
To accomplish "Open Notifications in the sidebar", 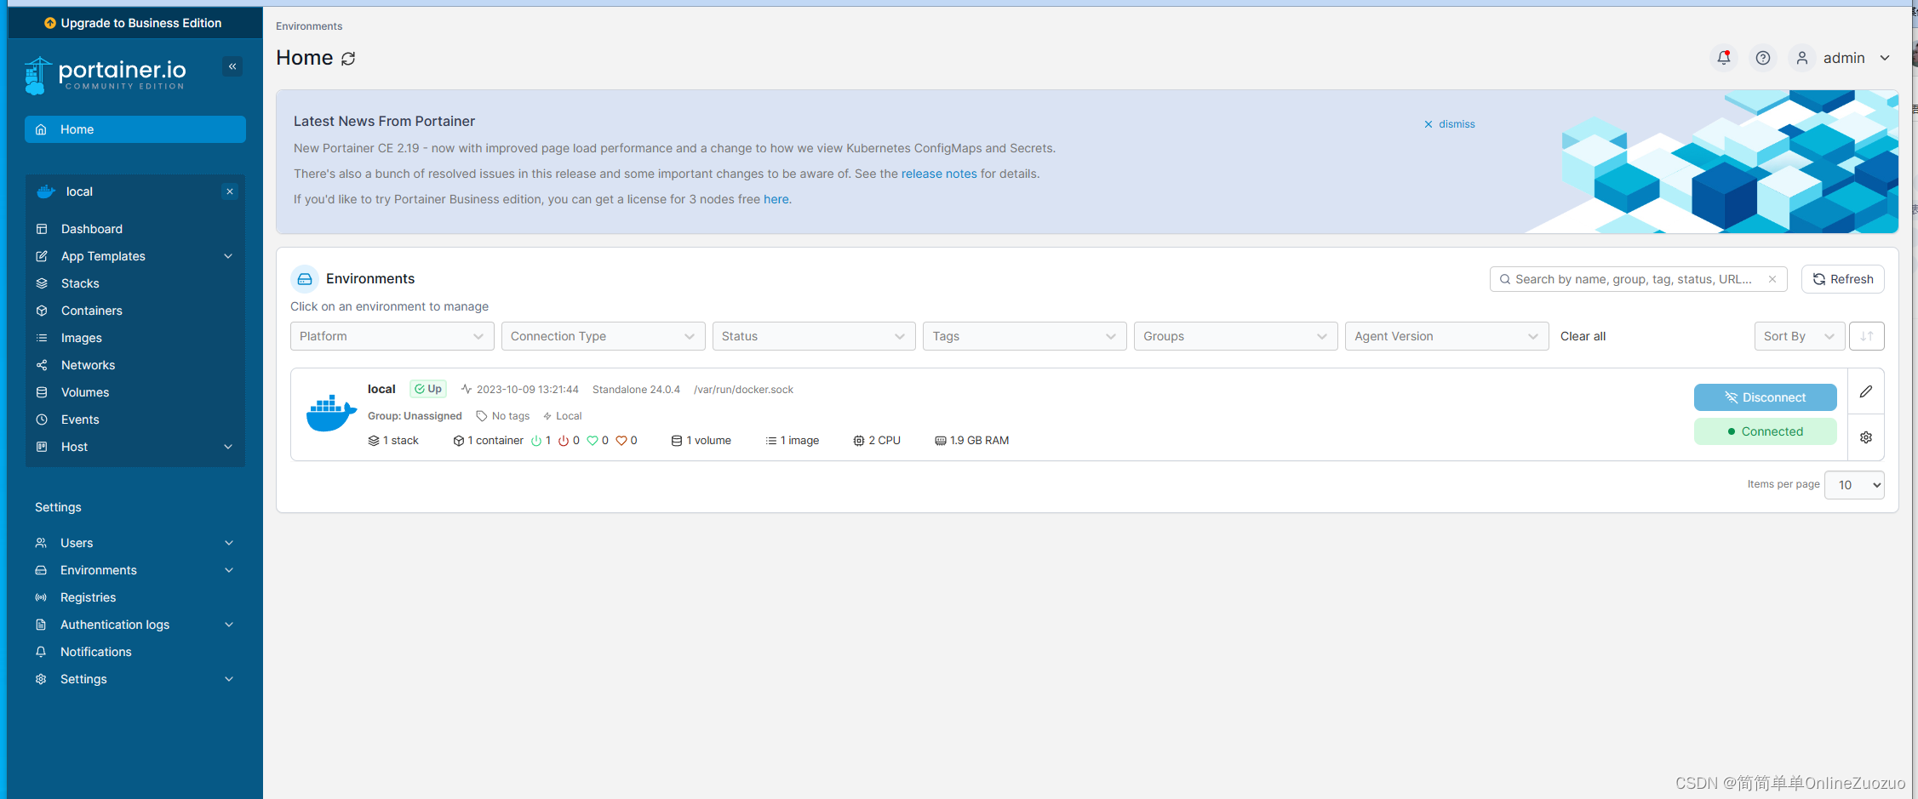I will click(135, 652).
